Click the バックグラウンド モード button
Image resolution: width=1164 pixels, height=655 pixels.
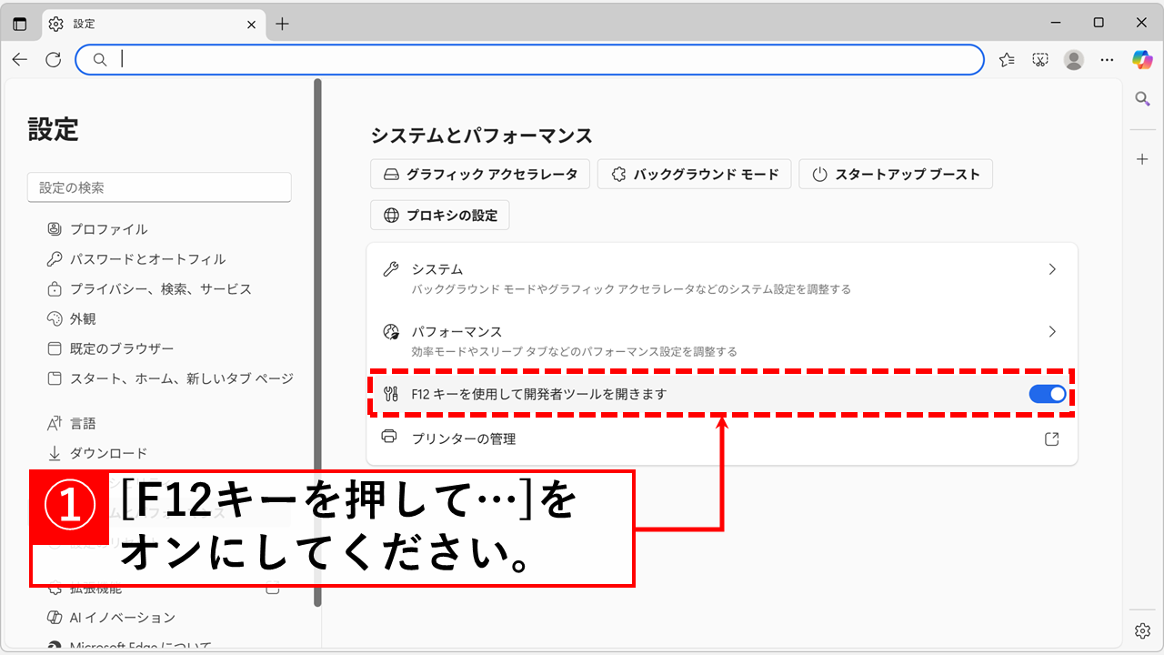[694, 174]
